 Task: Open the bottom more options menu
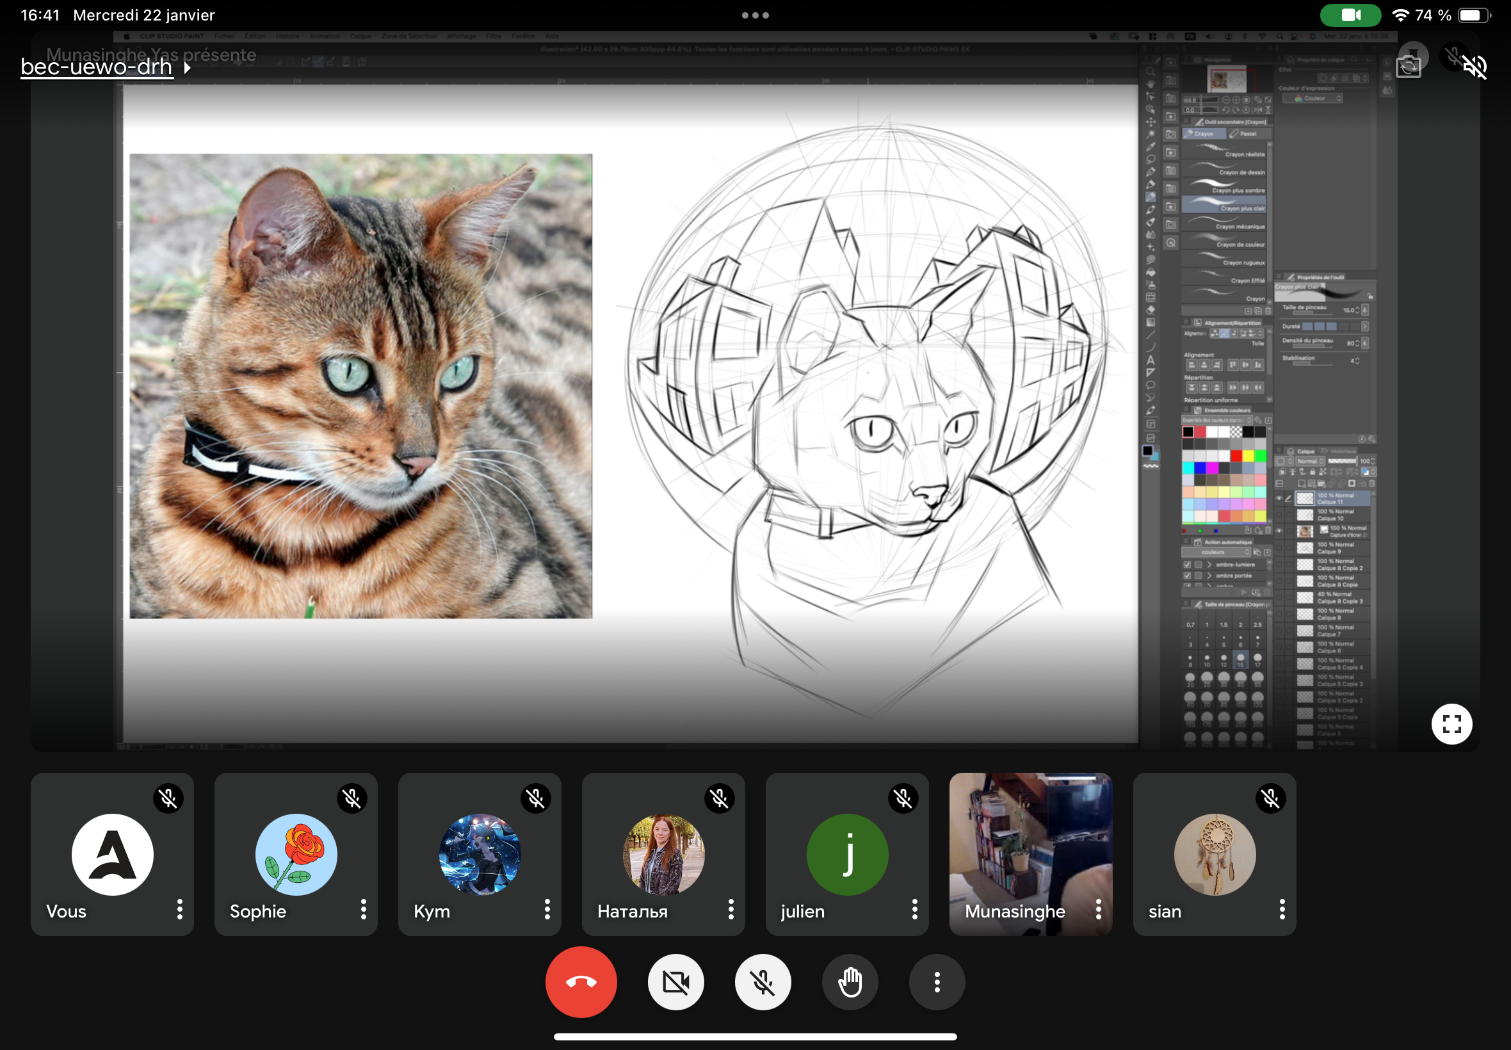pos(937,981)
